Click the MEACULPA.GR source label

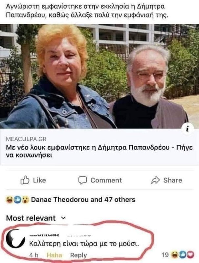coord(26,139)
